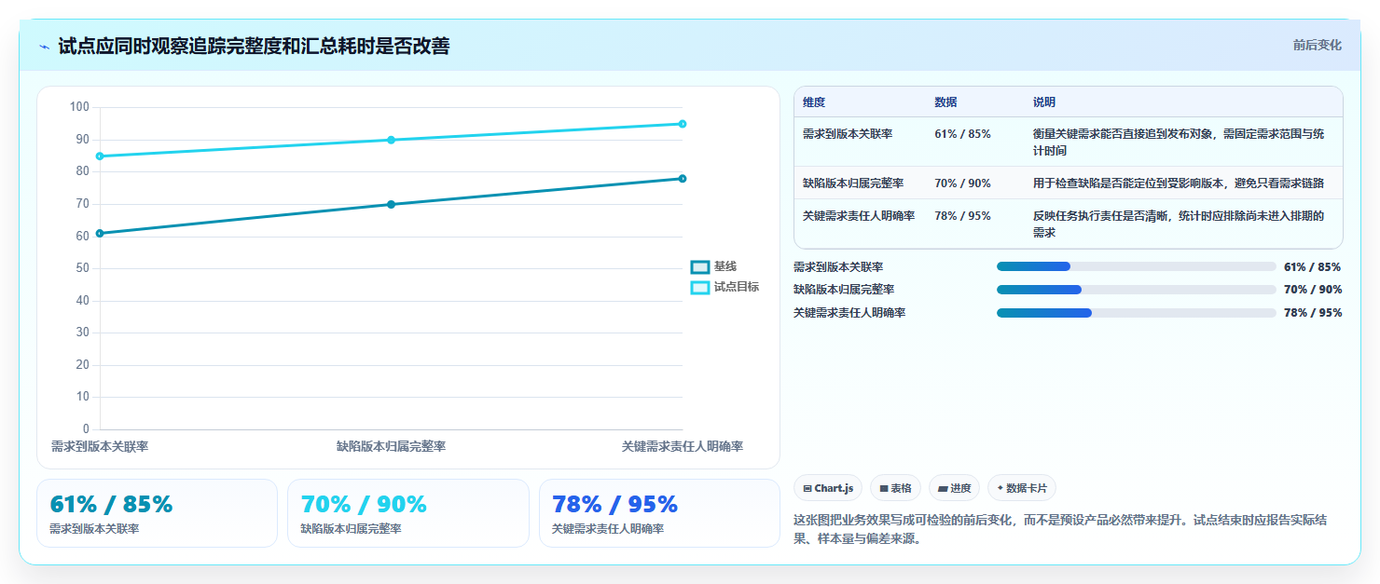Select the 表格 chip

point(895,488)
